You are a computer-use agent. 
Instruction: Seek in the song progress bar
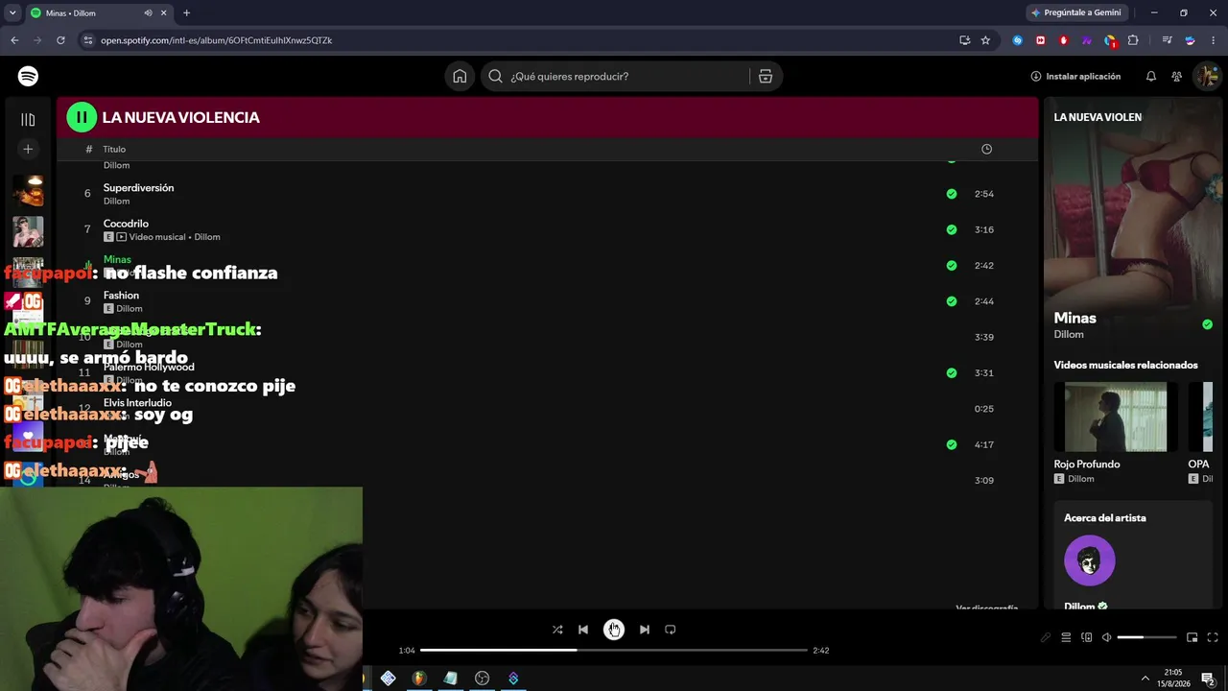point(614,650)
